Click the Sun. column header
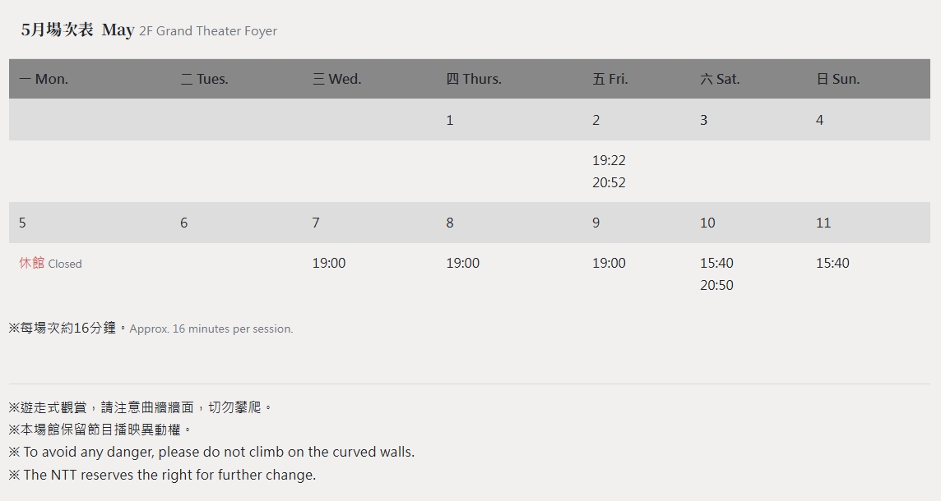 click(x=837, y=79)
